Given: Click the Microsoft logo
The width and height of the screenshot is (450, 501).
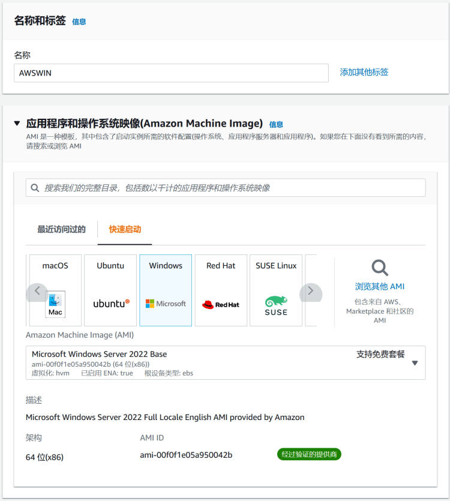Looking at the screenshot, I should coord(166,304).
